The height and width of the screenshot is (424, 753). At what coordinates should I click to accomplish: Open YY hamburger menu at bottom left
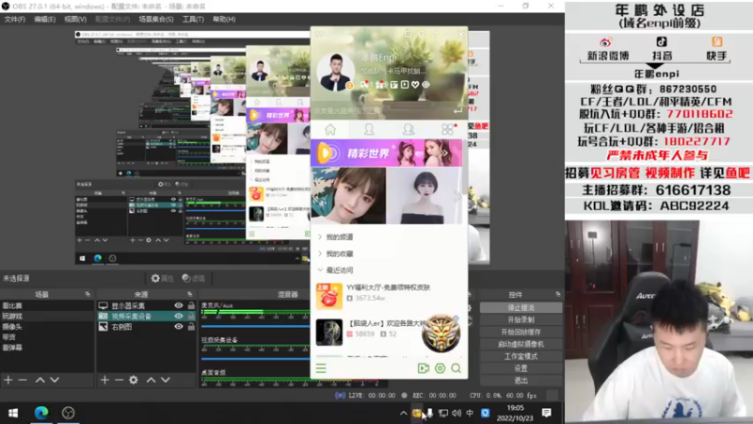pyautogui.click(x=321, y=368)
